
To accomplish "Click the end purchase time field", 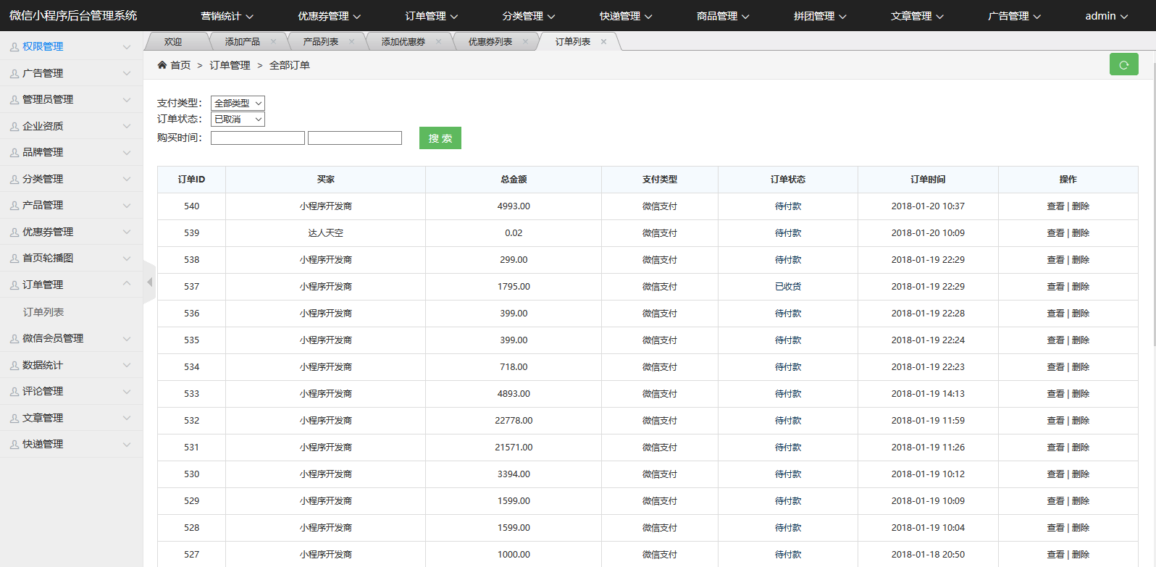I will point(355,138).
